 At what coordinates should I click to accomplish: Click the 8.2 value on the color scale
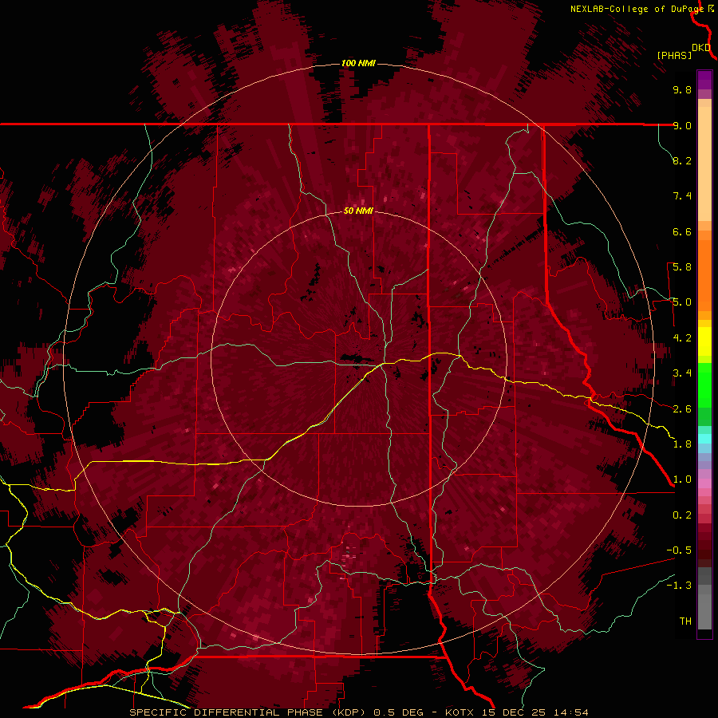(682, 160)
